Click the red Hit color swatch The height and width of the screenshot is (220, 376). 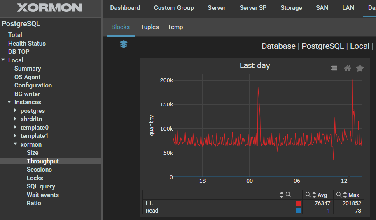click(x=298, y=203)
